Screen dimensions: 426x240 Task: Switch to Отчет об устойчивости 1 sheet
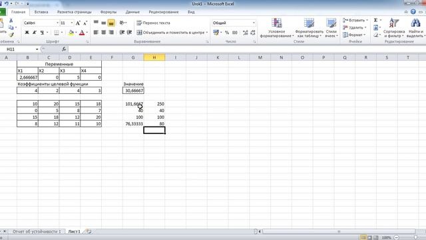[x=37, y=231]
